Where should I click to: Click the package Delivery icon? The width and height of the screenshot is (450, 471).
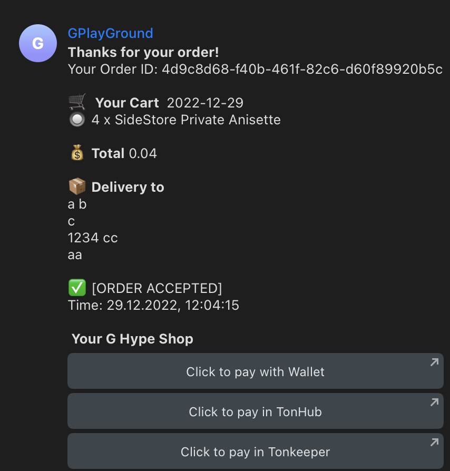[77, 186]
